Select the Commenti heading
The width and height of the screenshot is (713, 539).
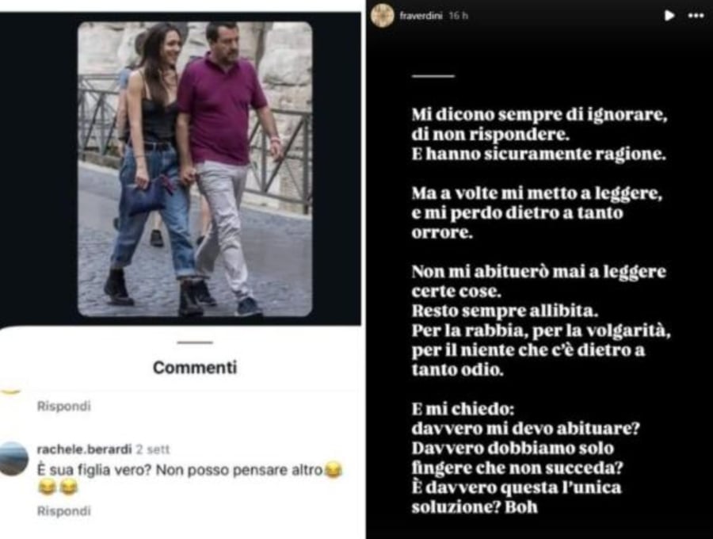(x=195, y=367)
